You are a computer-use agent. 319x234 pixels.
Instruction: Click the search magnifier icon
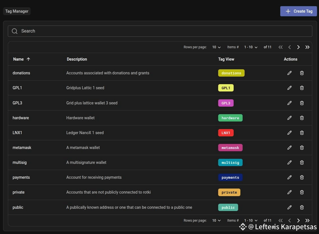(15, 31)
